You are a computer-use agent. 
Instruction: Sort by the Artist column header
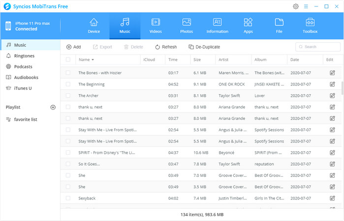click(x=223, y=59)
